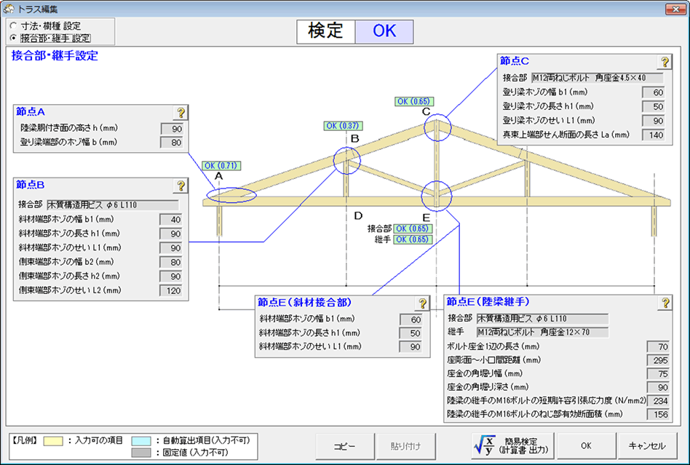Click 節点B 斜材端部ホゾの長さ h1 value
The height and width of the screenshot is (465, 690).
click(171, 234)
